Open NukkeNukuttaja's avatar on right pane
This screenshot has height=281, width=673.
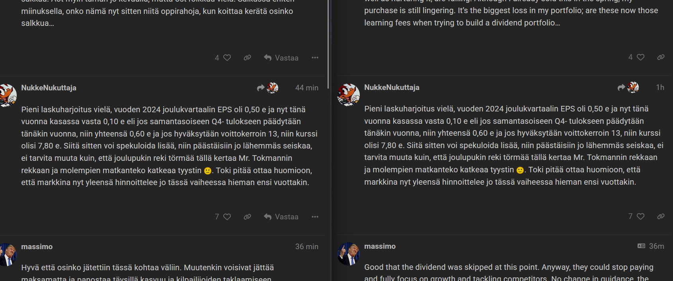click(x=349, y=95)
